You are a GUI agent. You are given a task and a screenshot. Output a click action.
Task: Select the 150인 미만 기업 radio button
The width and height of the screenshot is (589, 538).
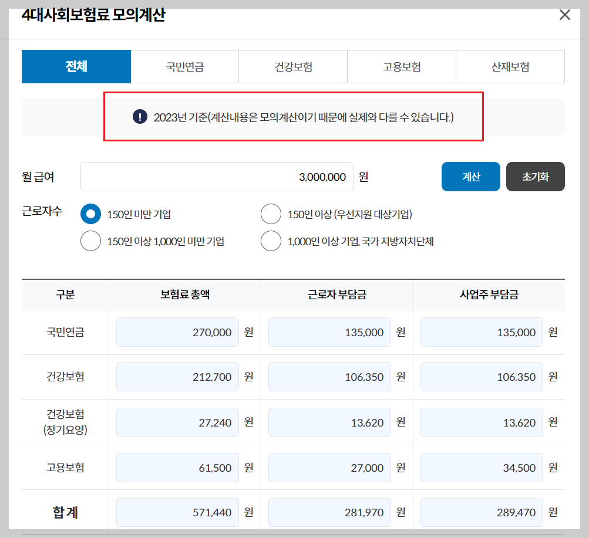tap(90, 214)
